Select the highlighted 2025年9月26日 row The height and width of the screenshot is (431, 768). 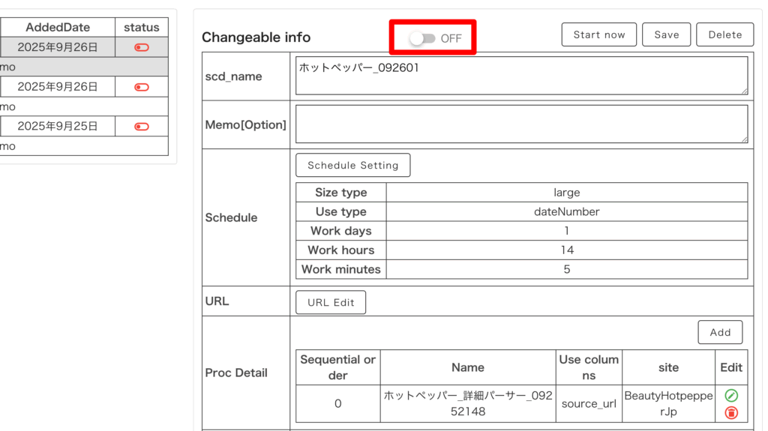[58, 47]
